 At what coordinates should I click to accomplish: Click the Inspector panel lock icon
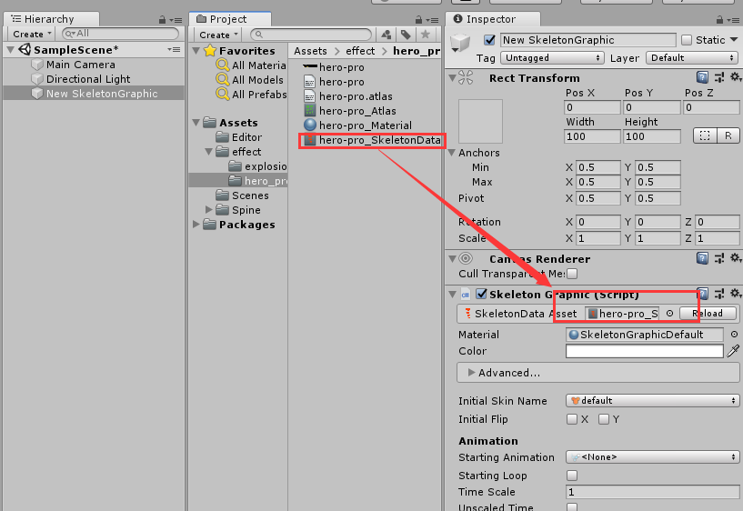click(x=719, y=20)
